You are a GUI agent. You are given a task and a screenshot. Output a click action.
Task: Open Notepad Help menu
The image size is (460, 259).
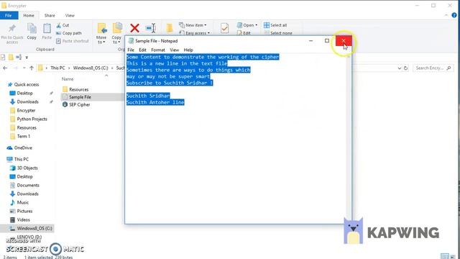tap(188, 50)
